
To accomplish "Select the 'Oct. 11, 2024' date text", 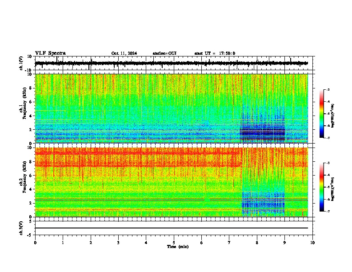I will (124, 53).
